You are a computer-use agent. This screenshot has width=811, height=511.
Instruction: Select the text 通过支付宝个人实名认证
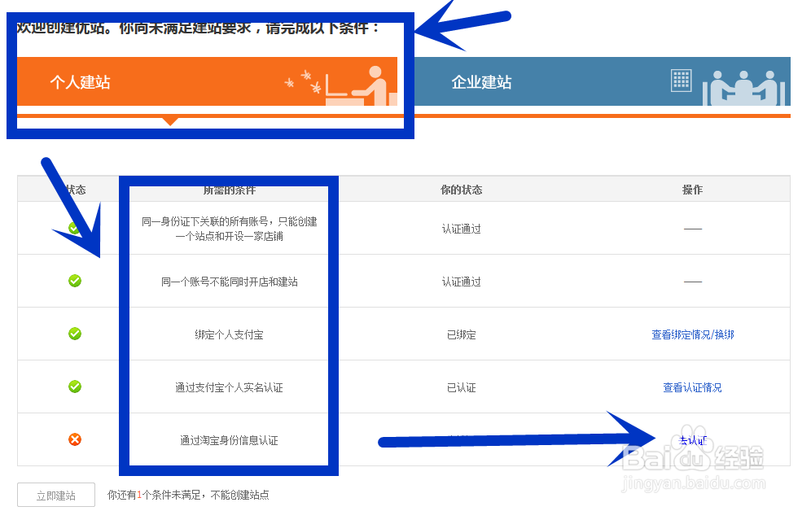229,387
